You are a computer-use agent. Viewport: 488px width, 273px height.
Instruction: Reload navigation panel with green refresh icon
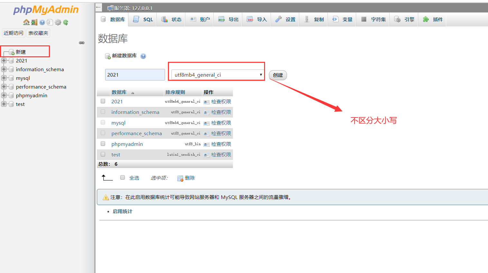pos(66,22)
